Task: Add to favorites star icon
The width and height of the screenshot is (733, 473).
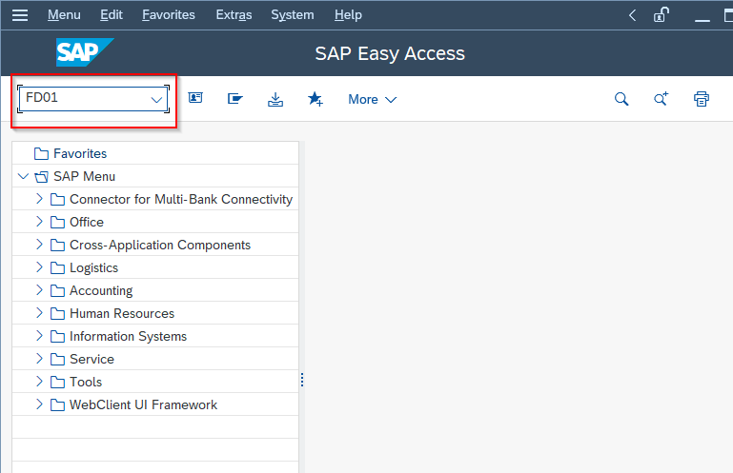Action: click(x=316, y=99)
